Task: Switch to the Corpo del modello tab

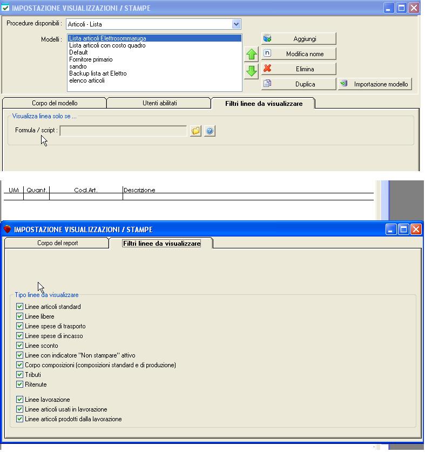Action: click(x=55, y=103)
